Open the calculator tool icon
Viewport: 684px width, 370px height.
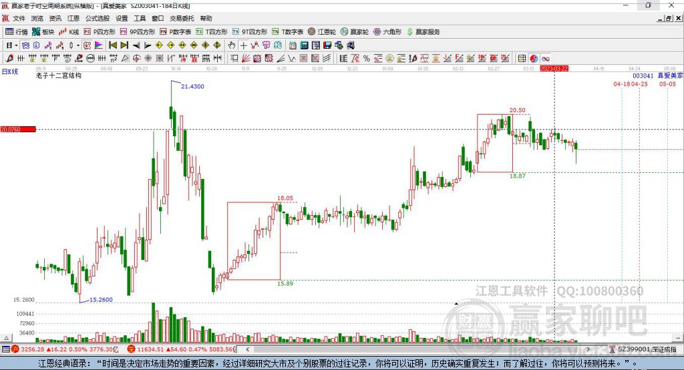pos(304,45)
